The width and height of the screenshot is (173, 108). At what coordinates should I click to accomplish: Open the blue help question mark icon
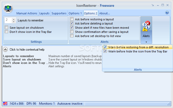(x=167, y=13)
